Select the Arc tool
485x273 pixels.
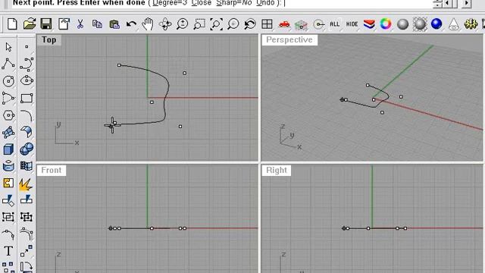(x=8, y=98)
